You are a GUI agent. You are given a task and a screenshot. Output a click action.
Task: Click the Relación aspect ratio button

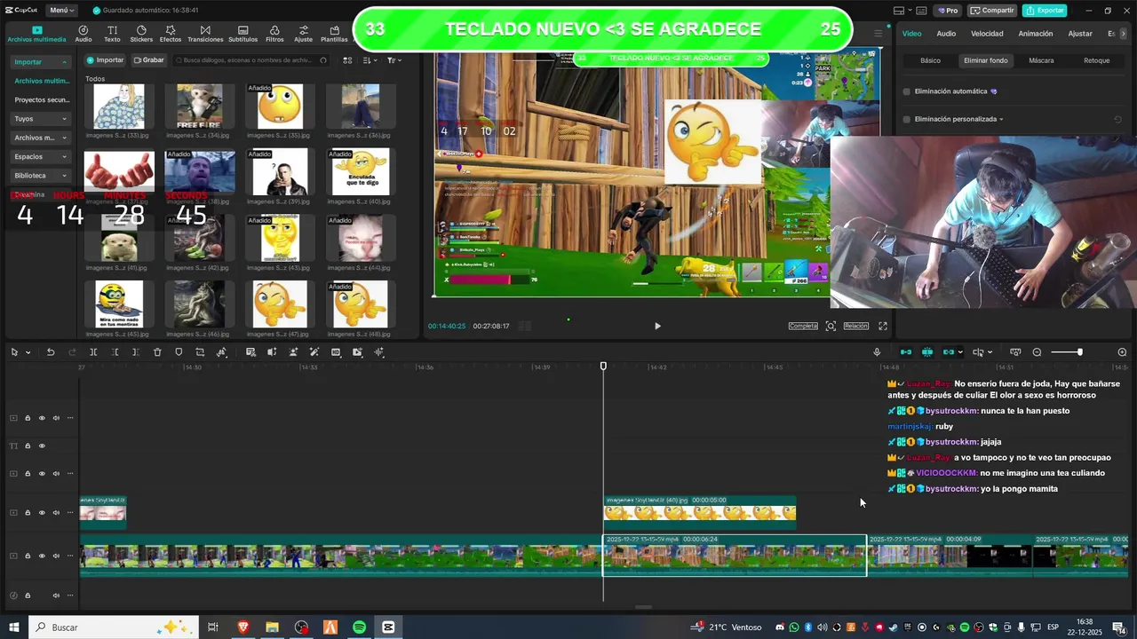[x=855, y=326]
